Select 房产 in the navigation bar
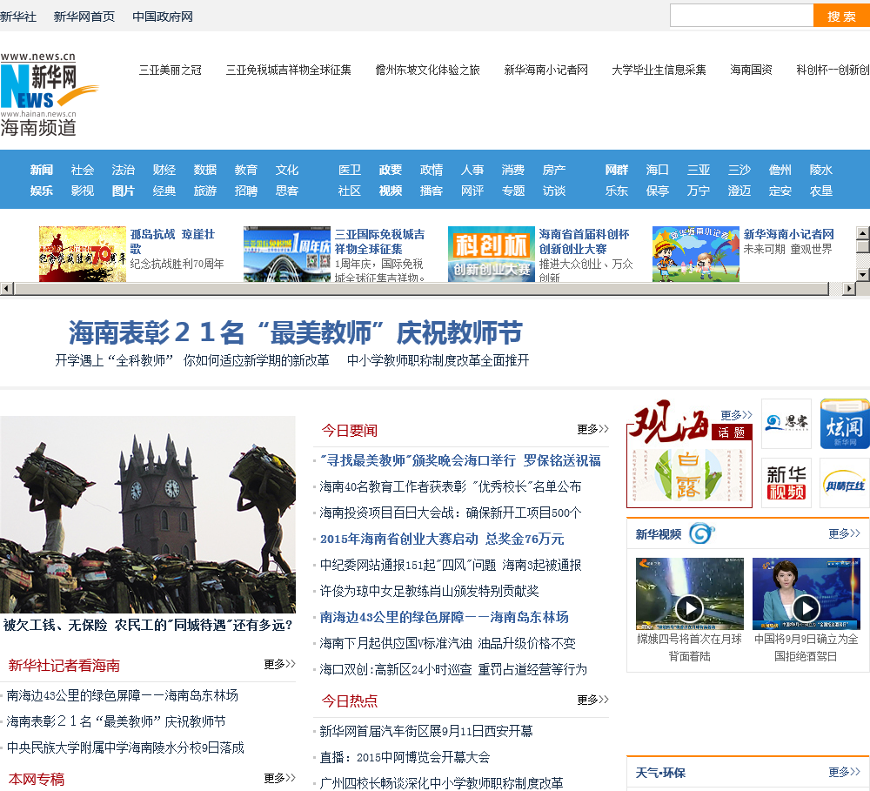The image size is (870, 791). [x=554, y=170]
